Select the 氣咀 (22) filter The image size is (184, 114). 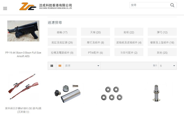pyautogui.click(x=129, y=32)
